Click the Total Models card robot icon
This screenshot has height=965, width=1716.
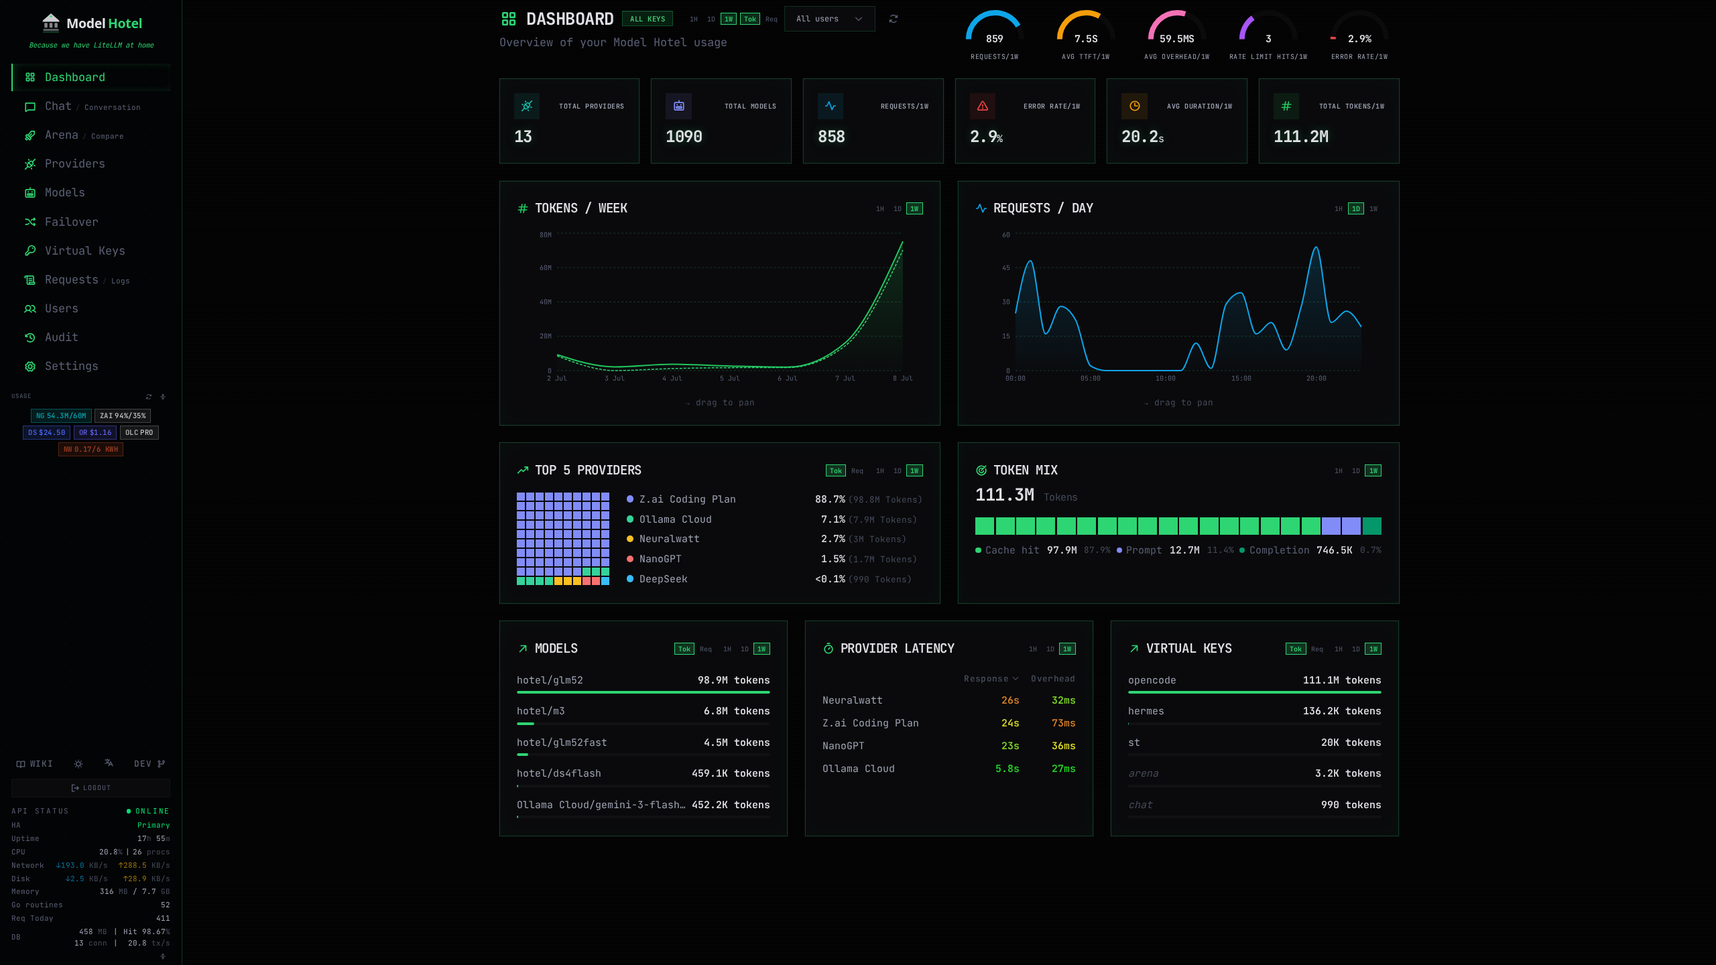click(679, 106)
